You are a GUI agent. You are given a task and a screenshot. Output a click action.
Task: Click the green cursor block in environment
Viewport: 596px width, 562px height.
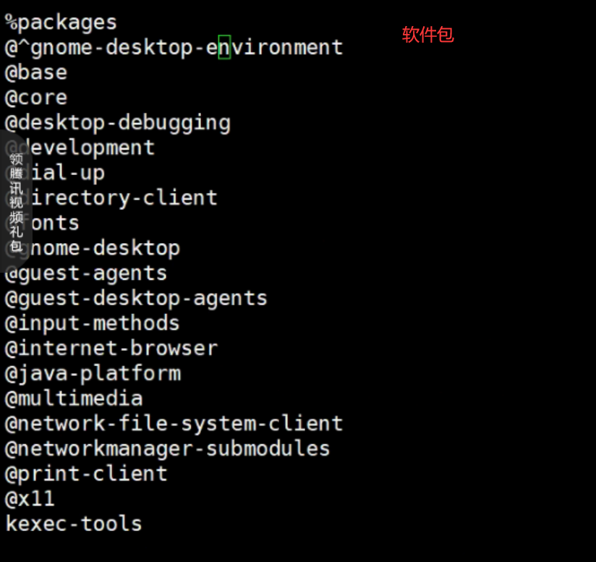(224, 47)
